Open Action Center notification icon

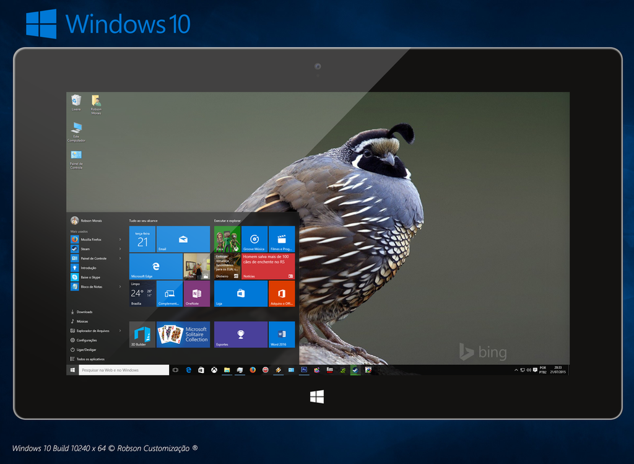coord(535,370)
